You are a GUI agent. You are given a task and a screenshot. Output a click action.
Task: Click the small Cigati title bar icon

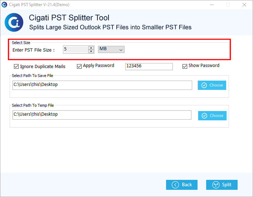tap(4, 5)
